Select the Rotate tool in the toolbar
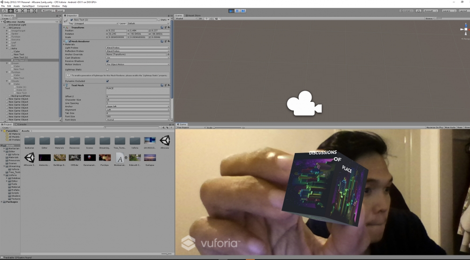 (x=16, y=10)
